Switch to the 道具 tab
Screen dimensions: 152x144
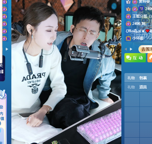[x=143, y=87]
